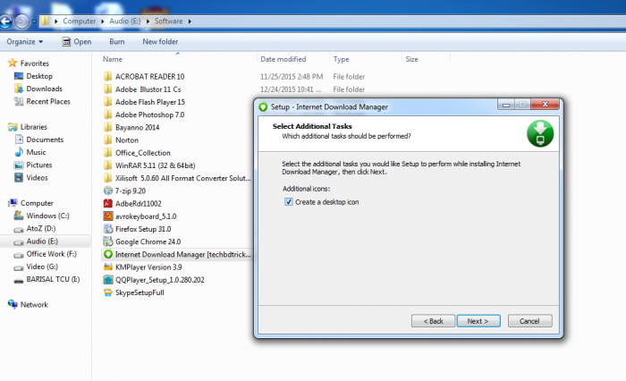Click the QQPlayer_Setup icon

click(108, 280)
